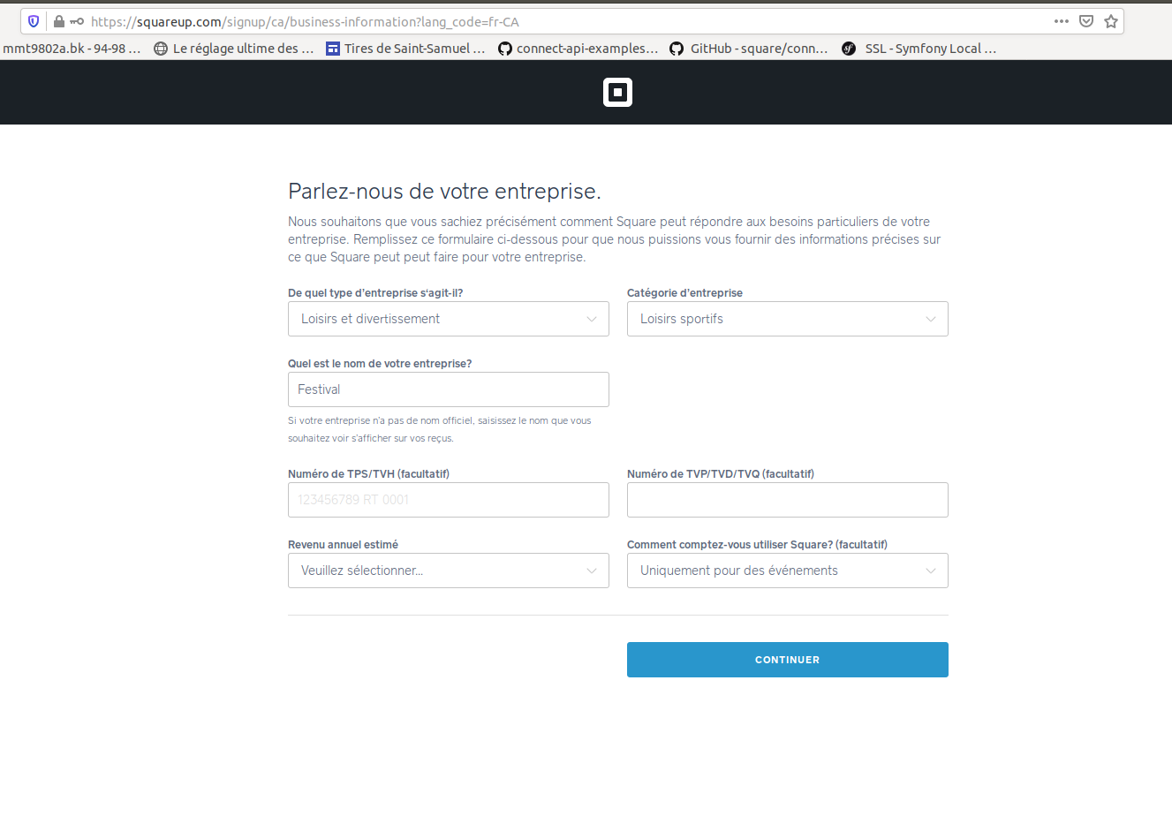Click the tracking protection shield icon

(x=34, y=21)
